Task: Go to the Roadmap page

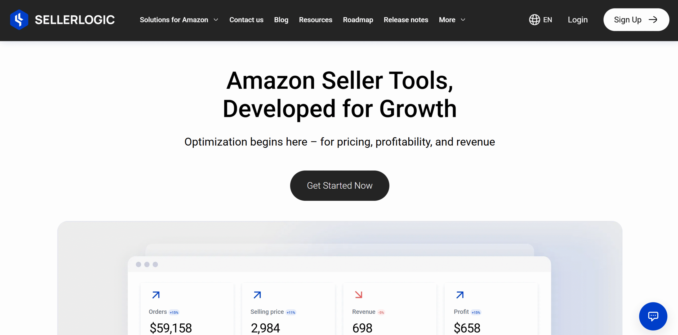Action: pos(358,20)
